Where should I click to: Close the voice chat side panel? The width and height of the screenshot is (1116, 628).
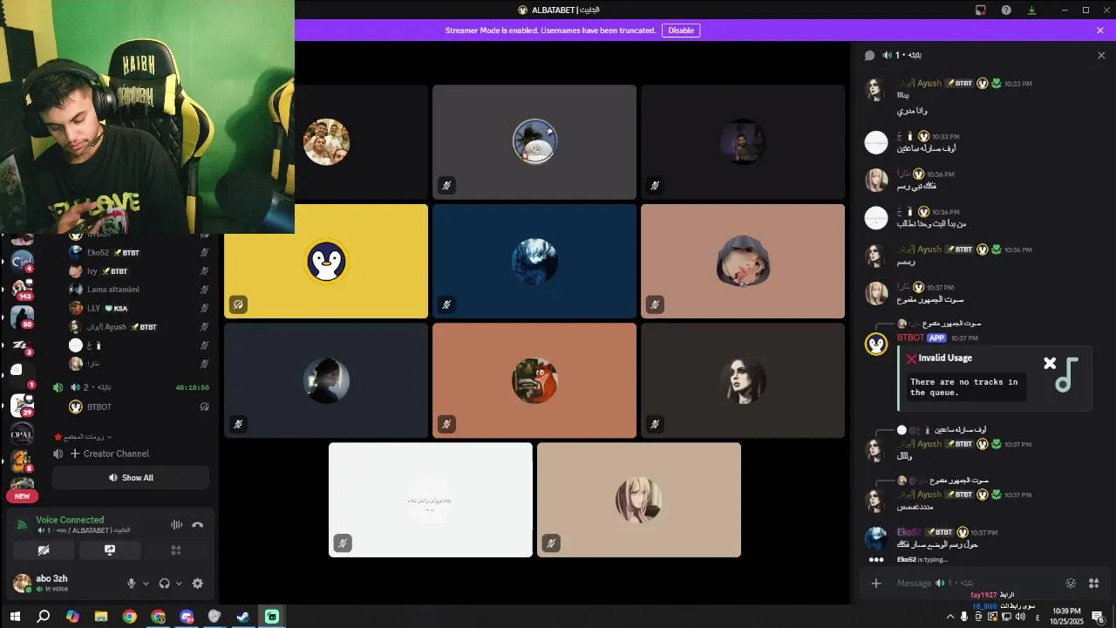1101,55
